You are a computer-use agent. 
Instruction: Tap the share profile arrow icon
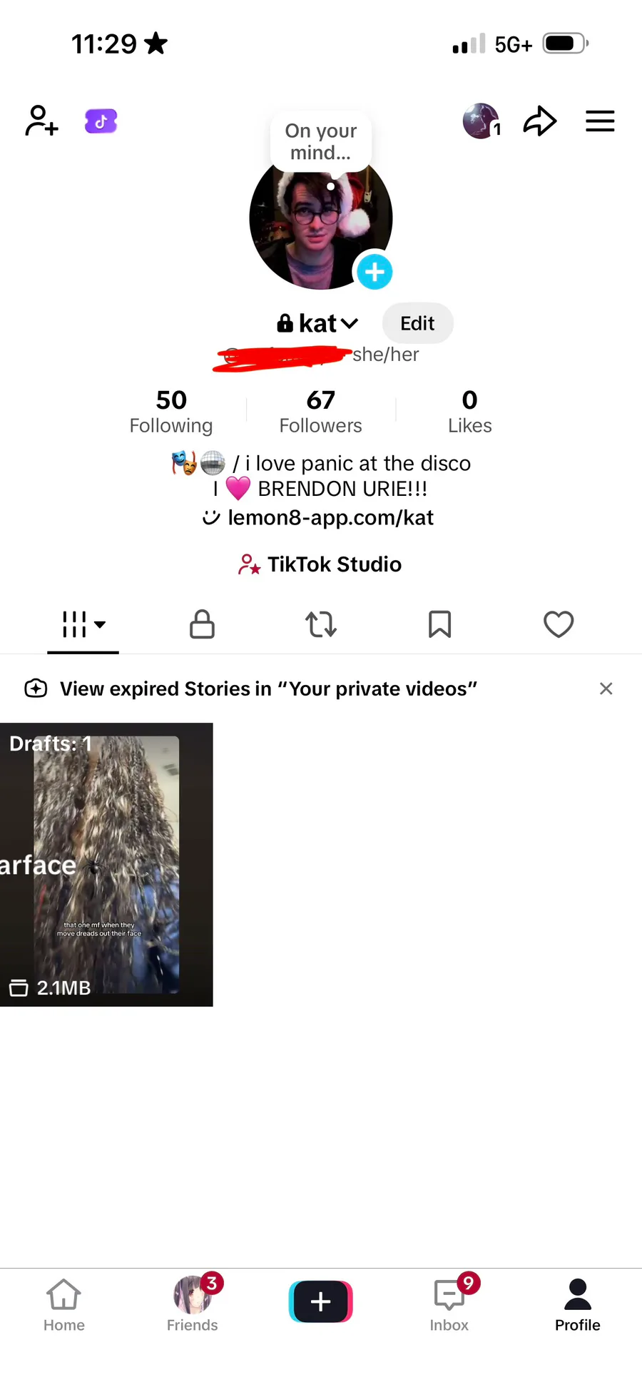540,121
